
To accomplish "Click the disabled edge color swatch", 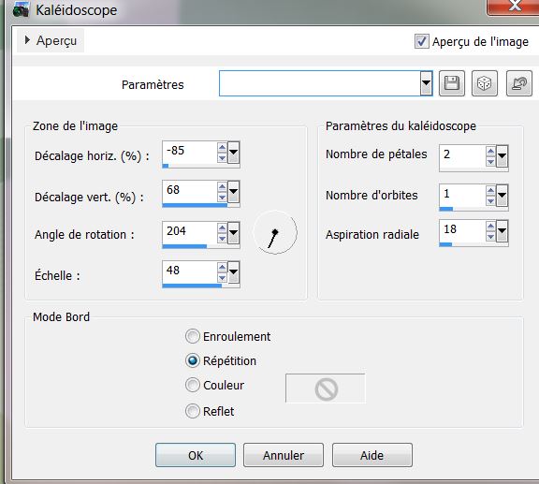I will click(x=326, y=389).
